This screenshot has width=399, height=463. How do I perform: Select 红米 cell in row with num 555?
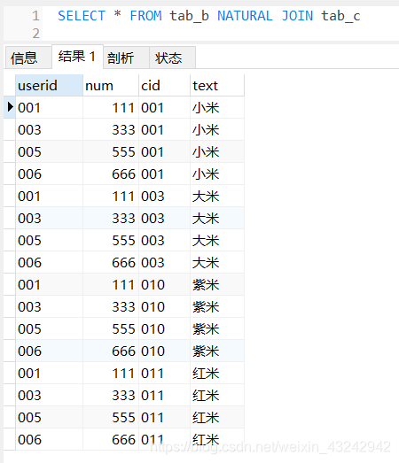pos(217,418)
